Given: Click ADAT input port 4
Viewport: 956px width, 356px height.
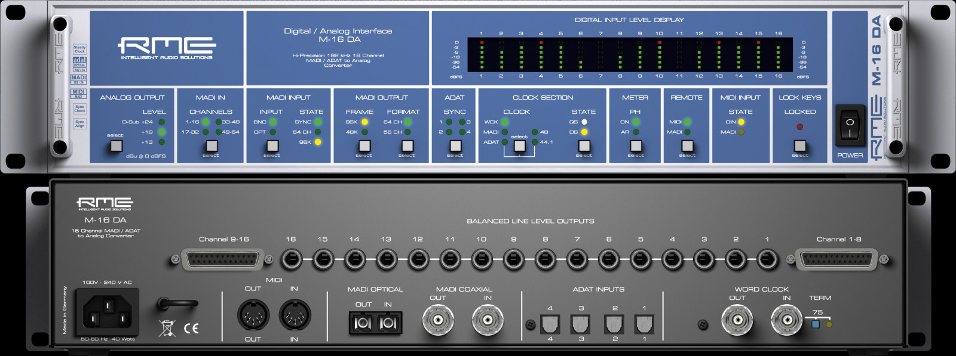Looking at the screenshot, I should 550,324.
